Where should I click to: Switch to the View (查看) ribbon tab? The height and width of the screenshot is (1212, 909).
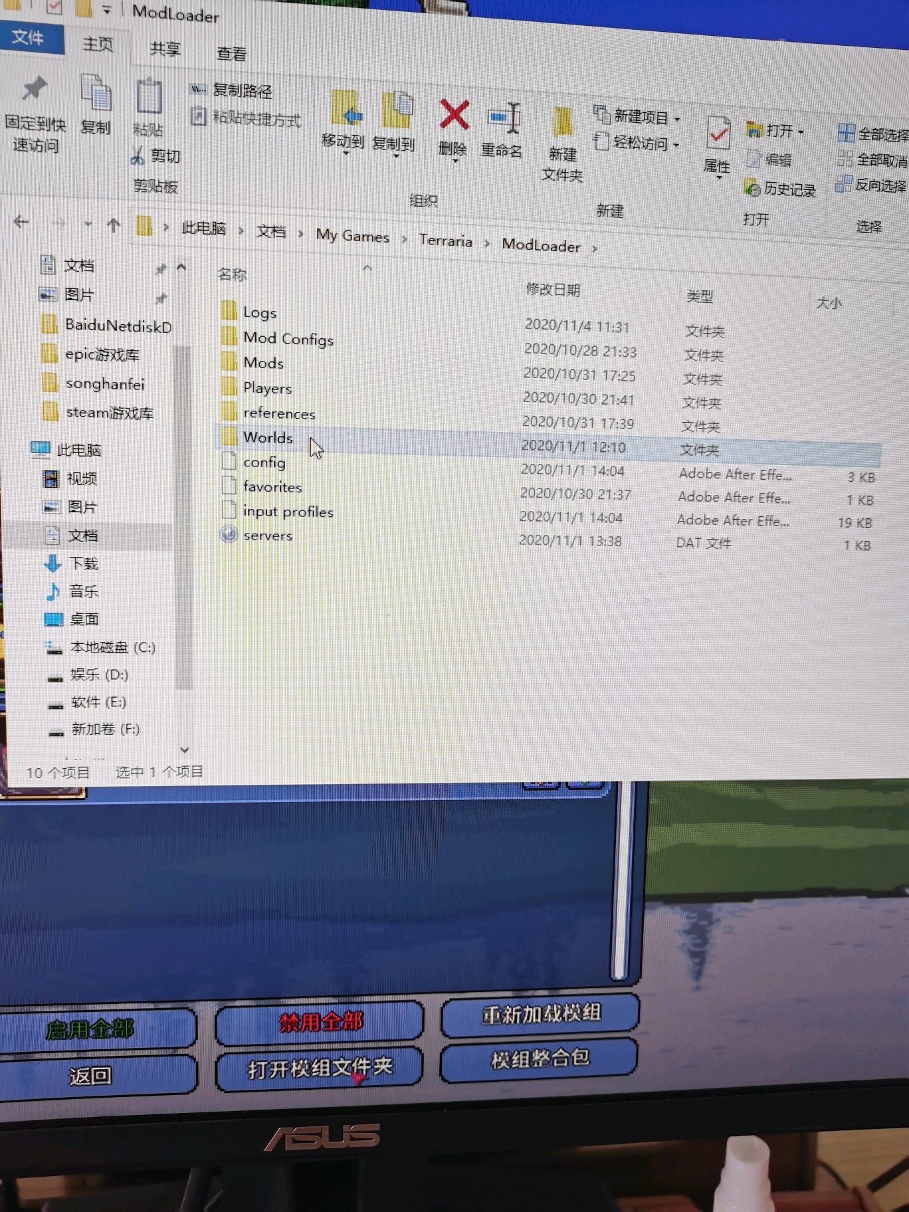231,54
